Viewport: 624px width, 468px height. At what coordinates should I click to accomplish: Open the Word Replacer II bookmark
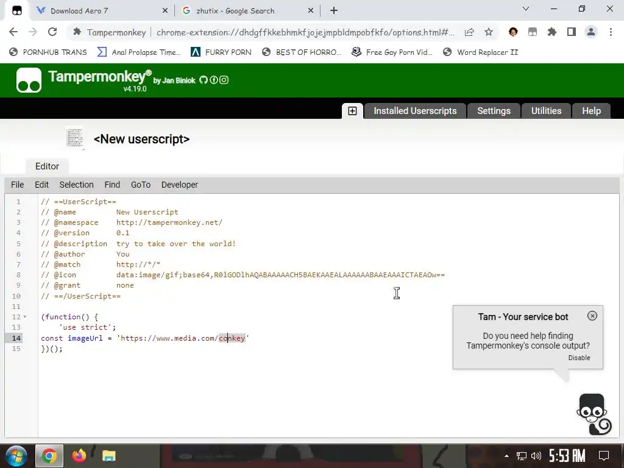481,52
